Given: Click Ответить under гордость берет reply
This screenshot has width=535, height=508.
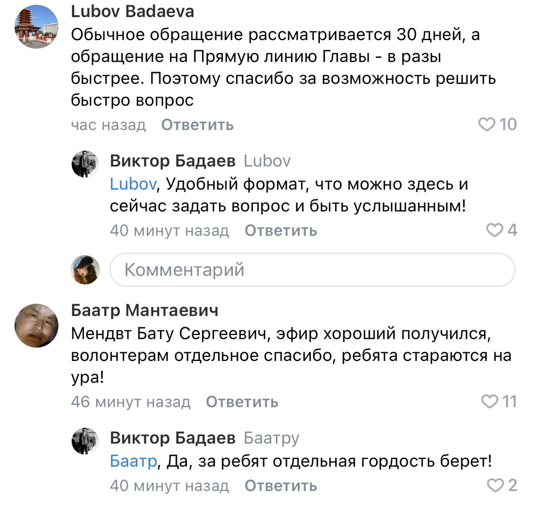Looking at the screenshot, I should pyautogui.click(x=280, y=485).
